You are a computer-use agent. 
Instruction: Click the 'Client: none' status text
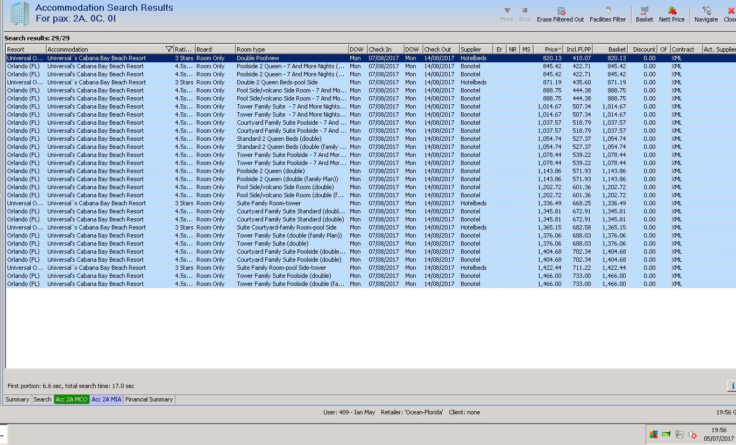464,412
